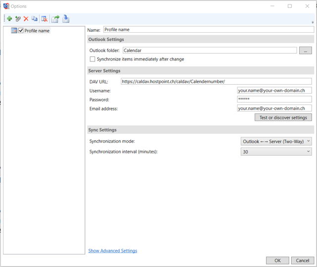Click the Sync Settings section header
This screenshot has width=317, height=267.
point(201,130)
